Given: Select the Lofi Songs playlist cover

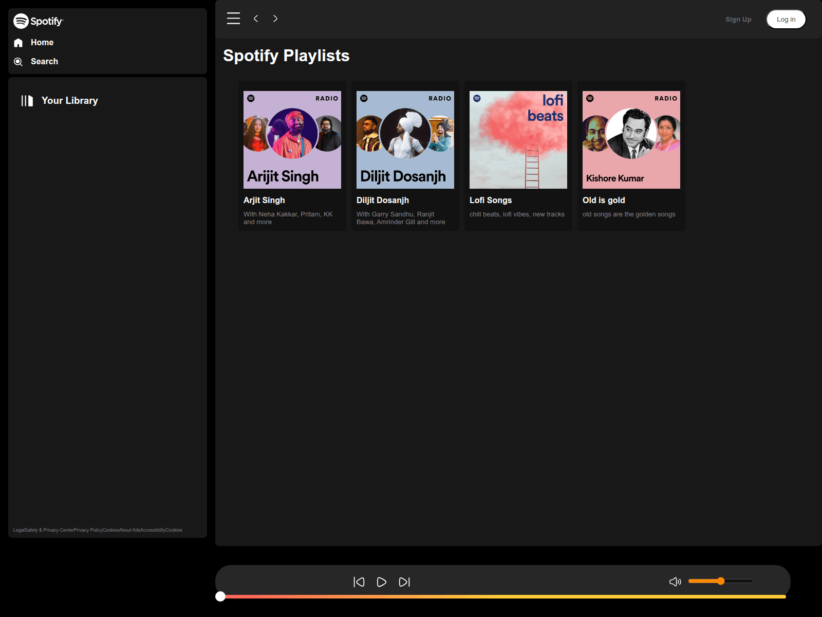Looking at the screenshot, I should pyautogui.click(x=518, y=139).
